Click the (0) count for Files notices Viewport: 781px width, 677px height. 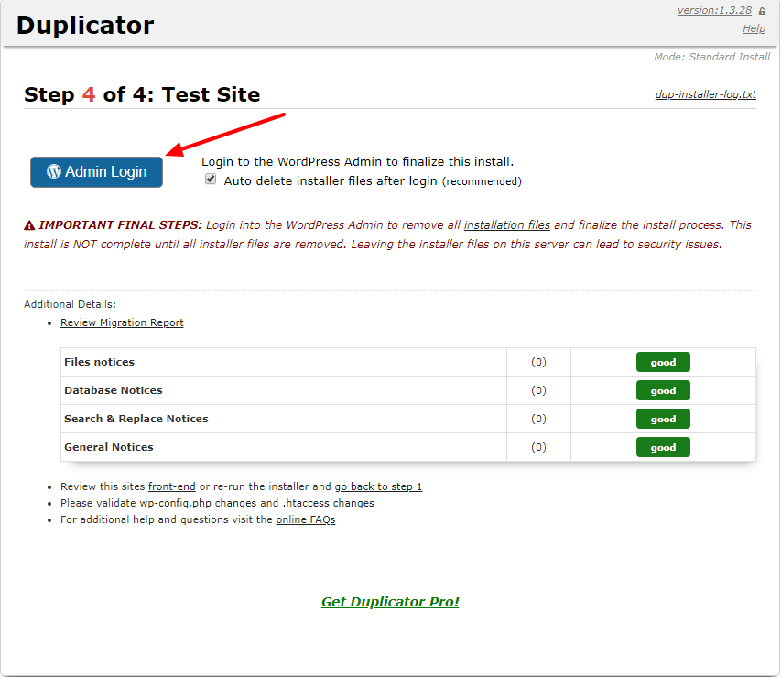(538, 362)
